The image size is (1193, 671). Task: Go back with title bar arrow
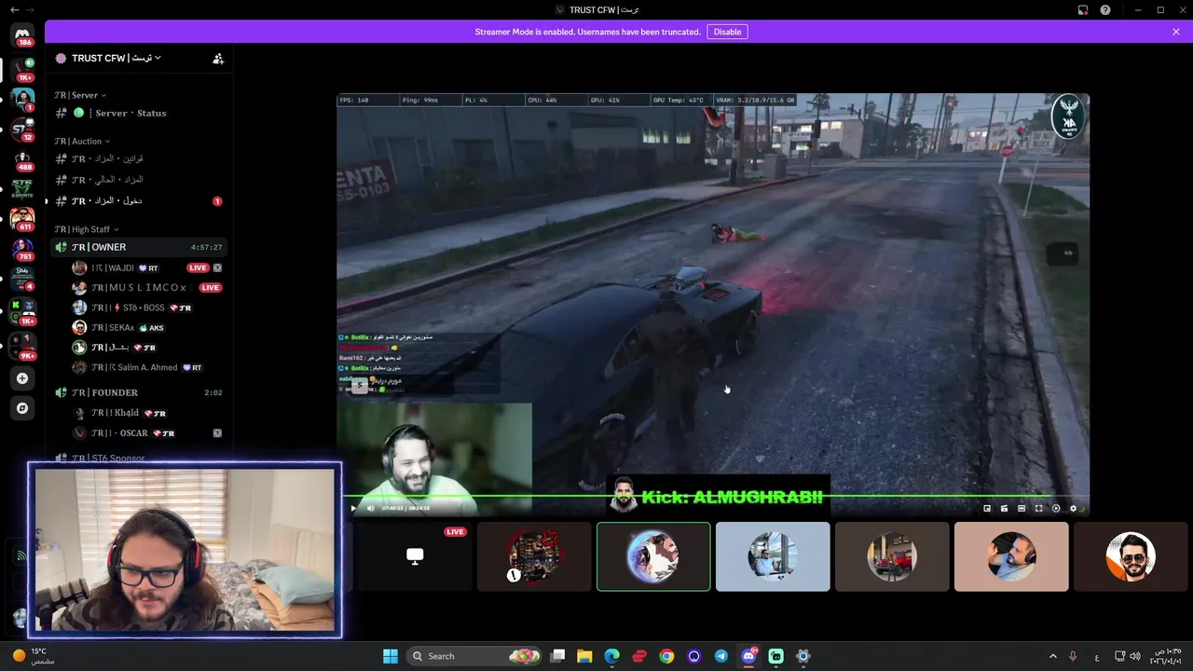[x=13, y=9]
